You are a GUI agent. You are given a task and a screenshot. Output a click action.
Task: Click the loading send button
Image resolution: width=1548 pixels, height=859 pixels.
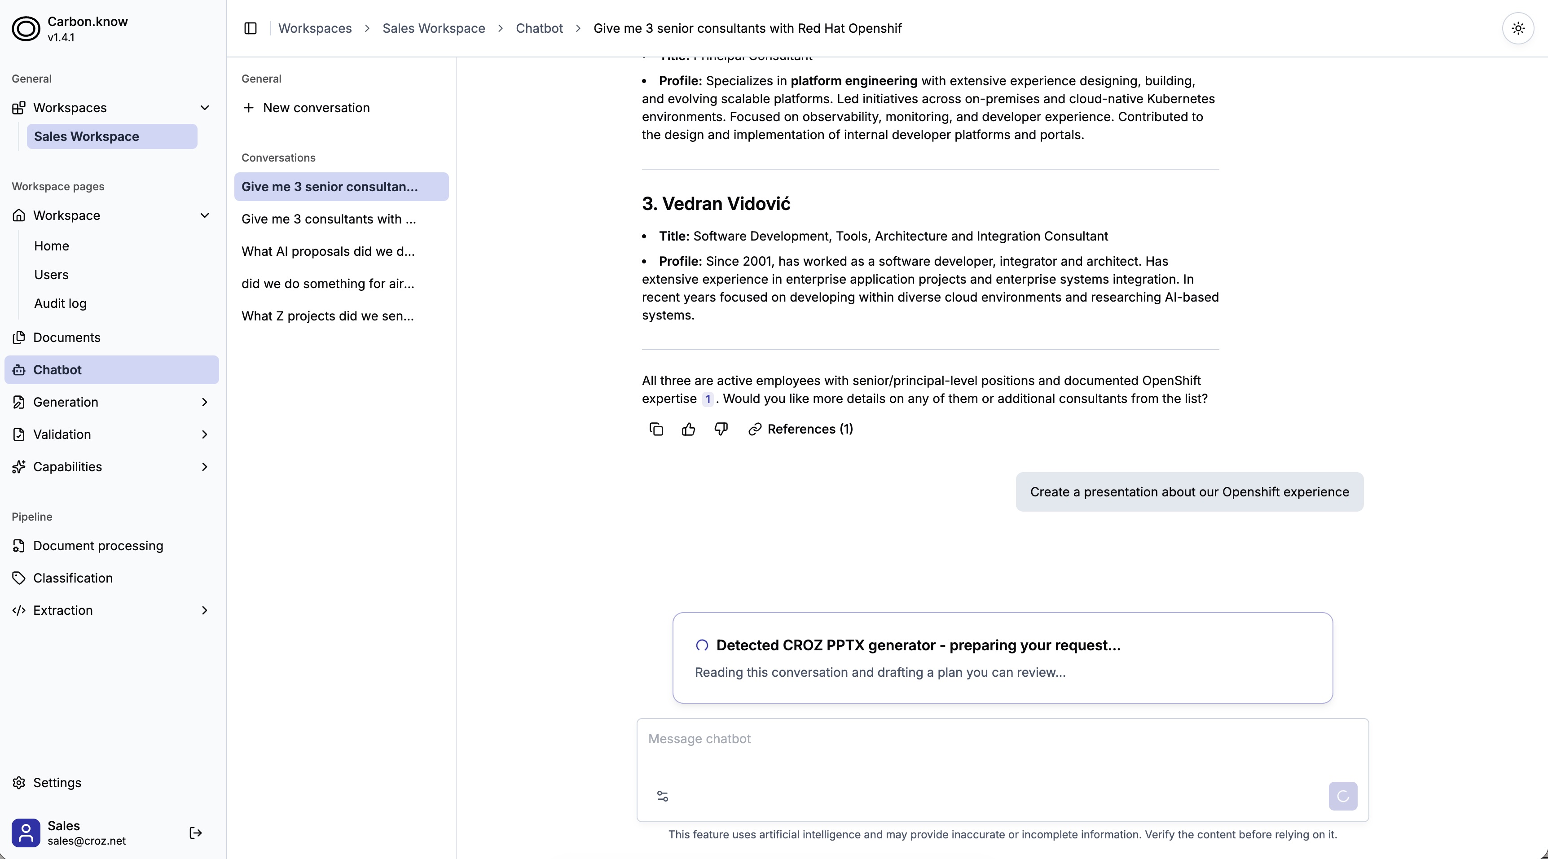(x=1342, y=796)
